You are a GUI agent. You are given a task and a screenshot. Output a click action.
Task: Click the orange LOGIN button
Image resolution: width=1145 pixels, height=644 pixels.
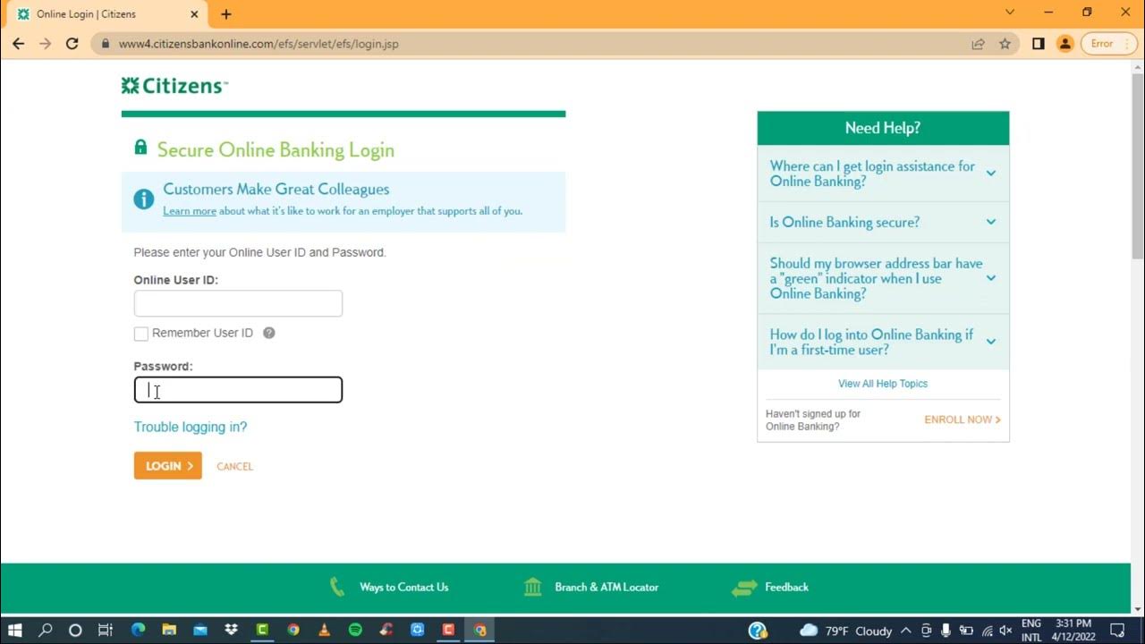[x=168, y=466]
